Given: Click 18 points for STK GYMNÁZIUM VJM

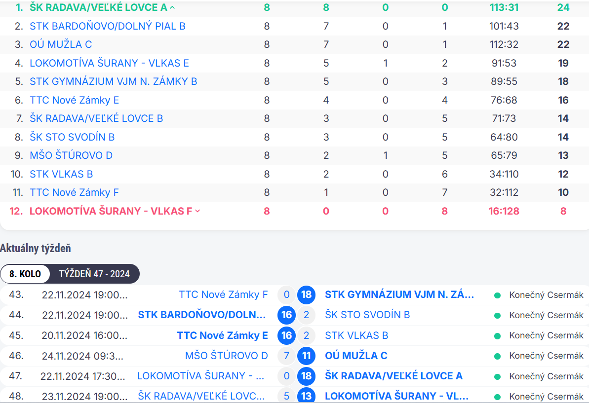Looking at the screenshot, I should pyautogui.click(x=563, y=81).
